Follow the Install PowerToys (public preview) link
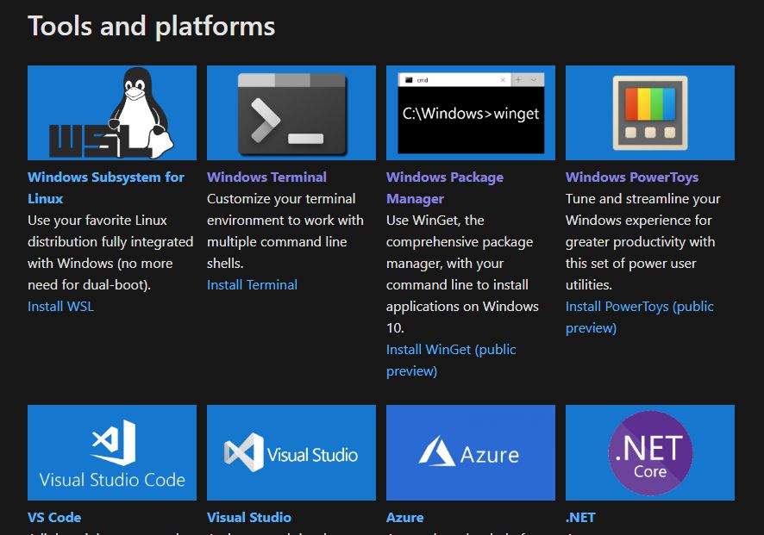Screen dimensions: 764x535 click(640, 317)
